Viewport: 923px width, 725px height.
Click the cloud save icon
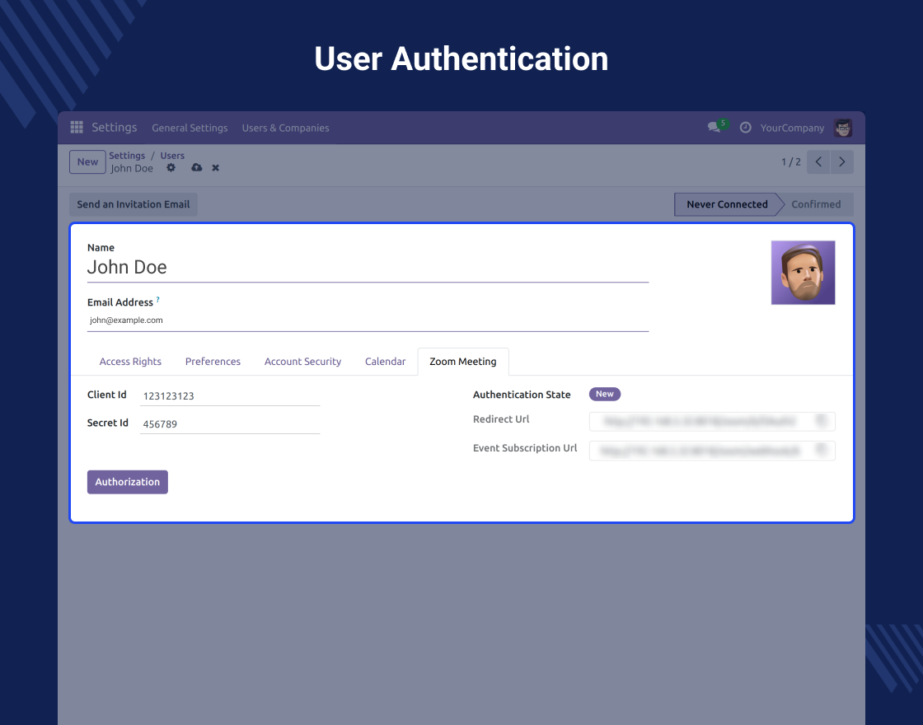point(196,168)
